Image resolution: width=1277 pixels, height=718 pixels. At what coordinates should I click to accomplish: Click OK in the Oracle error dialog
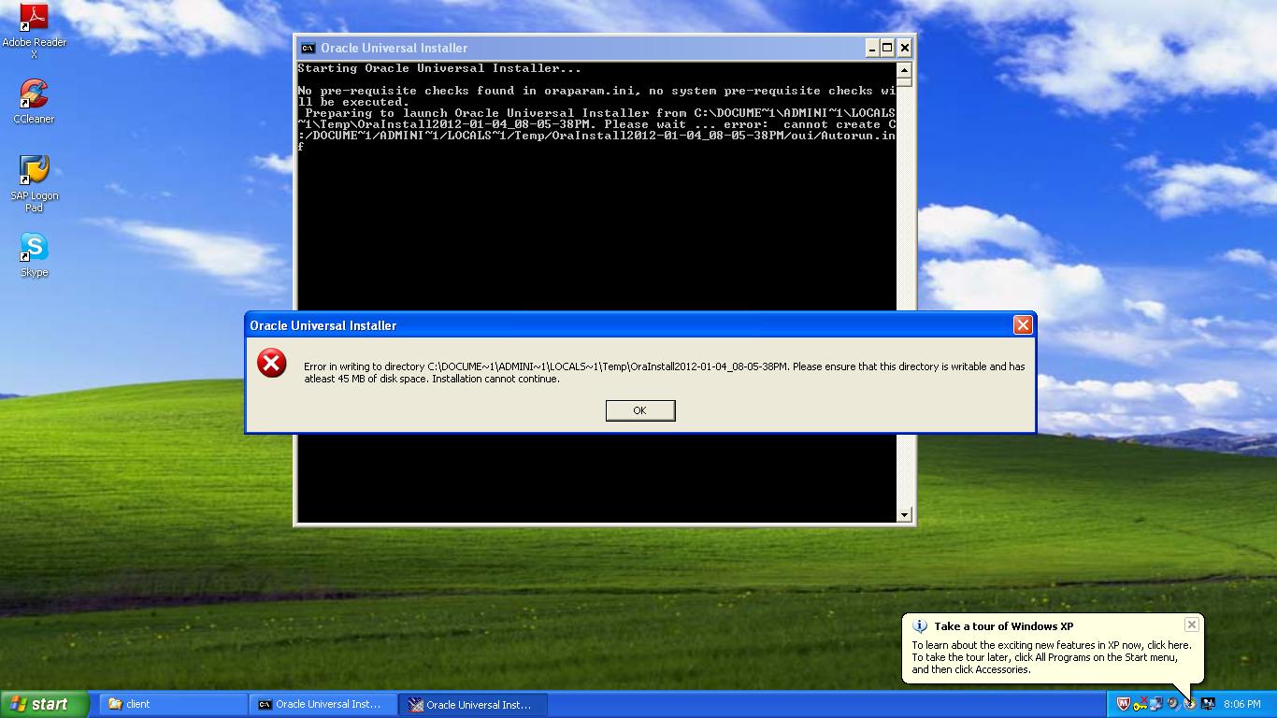tap(639, 410)
